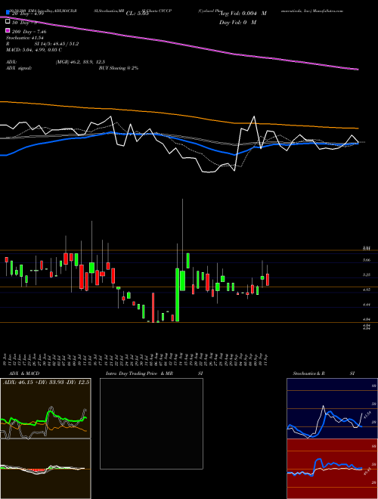
Task: Click the 'Day Vol: 0 M' label
Action: tap(237, 22)
